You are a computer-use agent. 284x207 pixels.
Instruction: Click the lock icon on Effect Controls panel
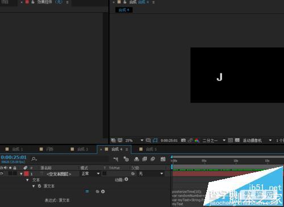33,2
